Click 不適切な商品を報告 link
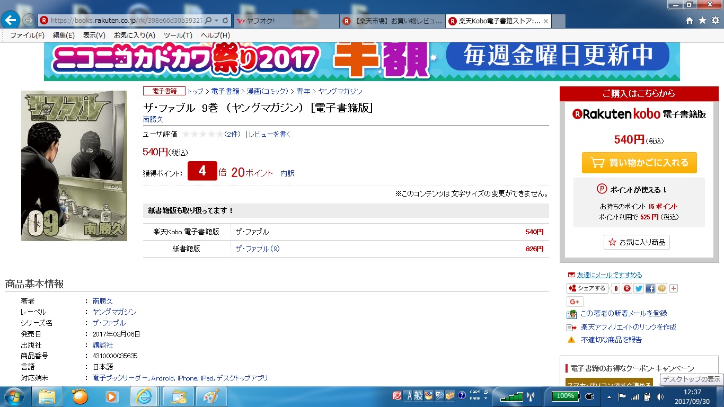 pyautogui.click(x=611, y=340)
